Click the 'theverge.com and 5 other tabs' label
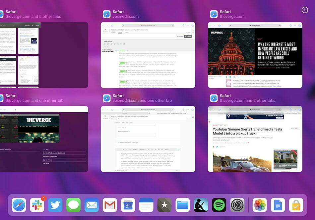 point(33,17)
